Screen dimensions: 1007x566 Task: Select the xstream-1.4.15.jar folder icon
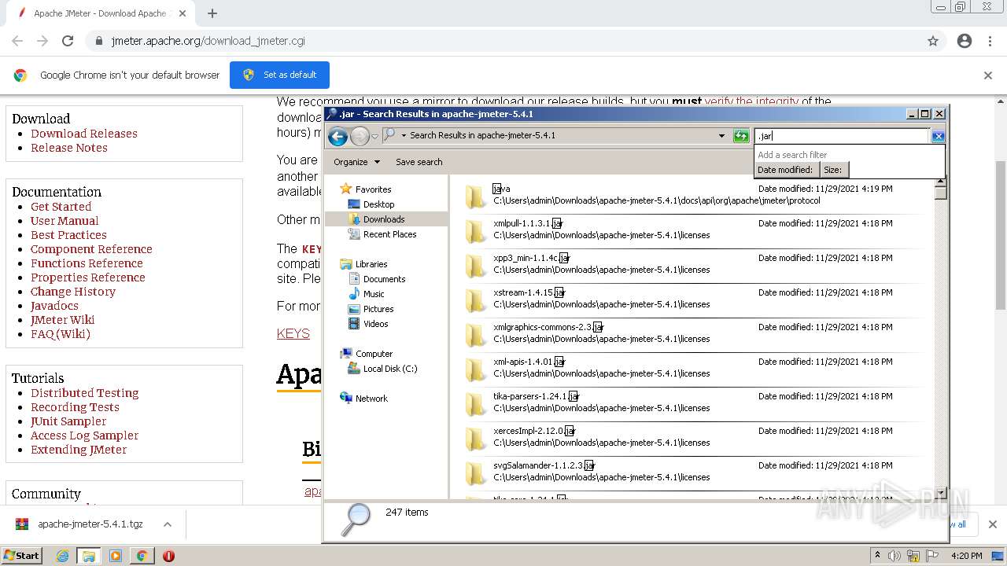(476, 300)
